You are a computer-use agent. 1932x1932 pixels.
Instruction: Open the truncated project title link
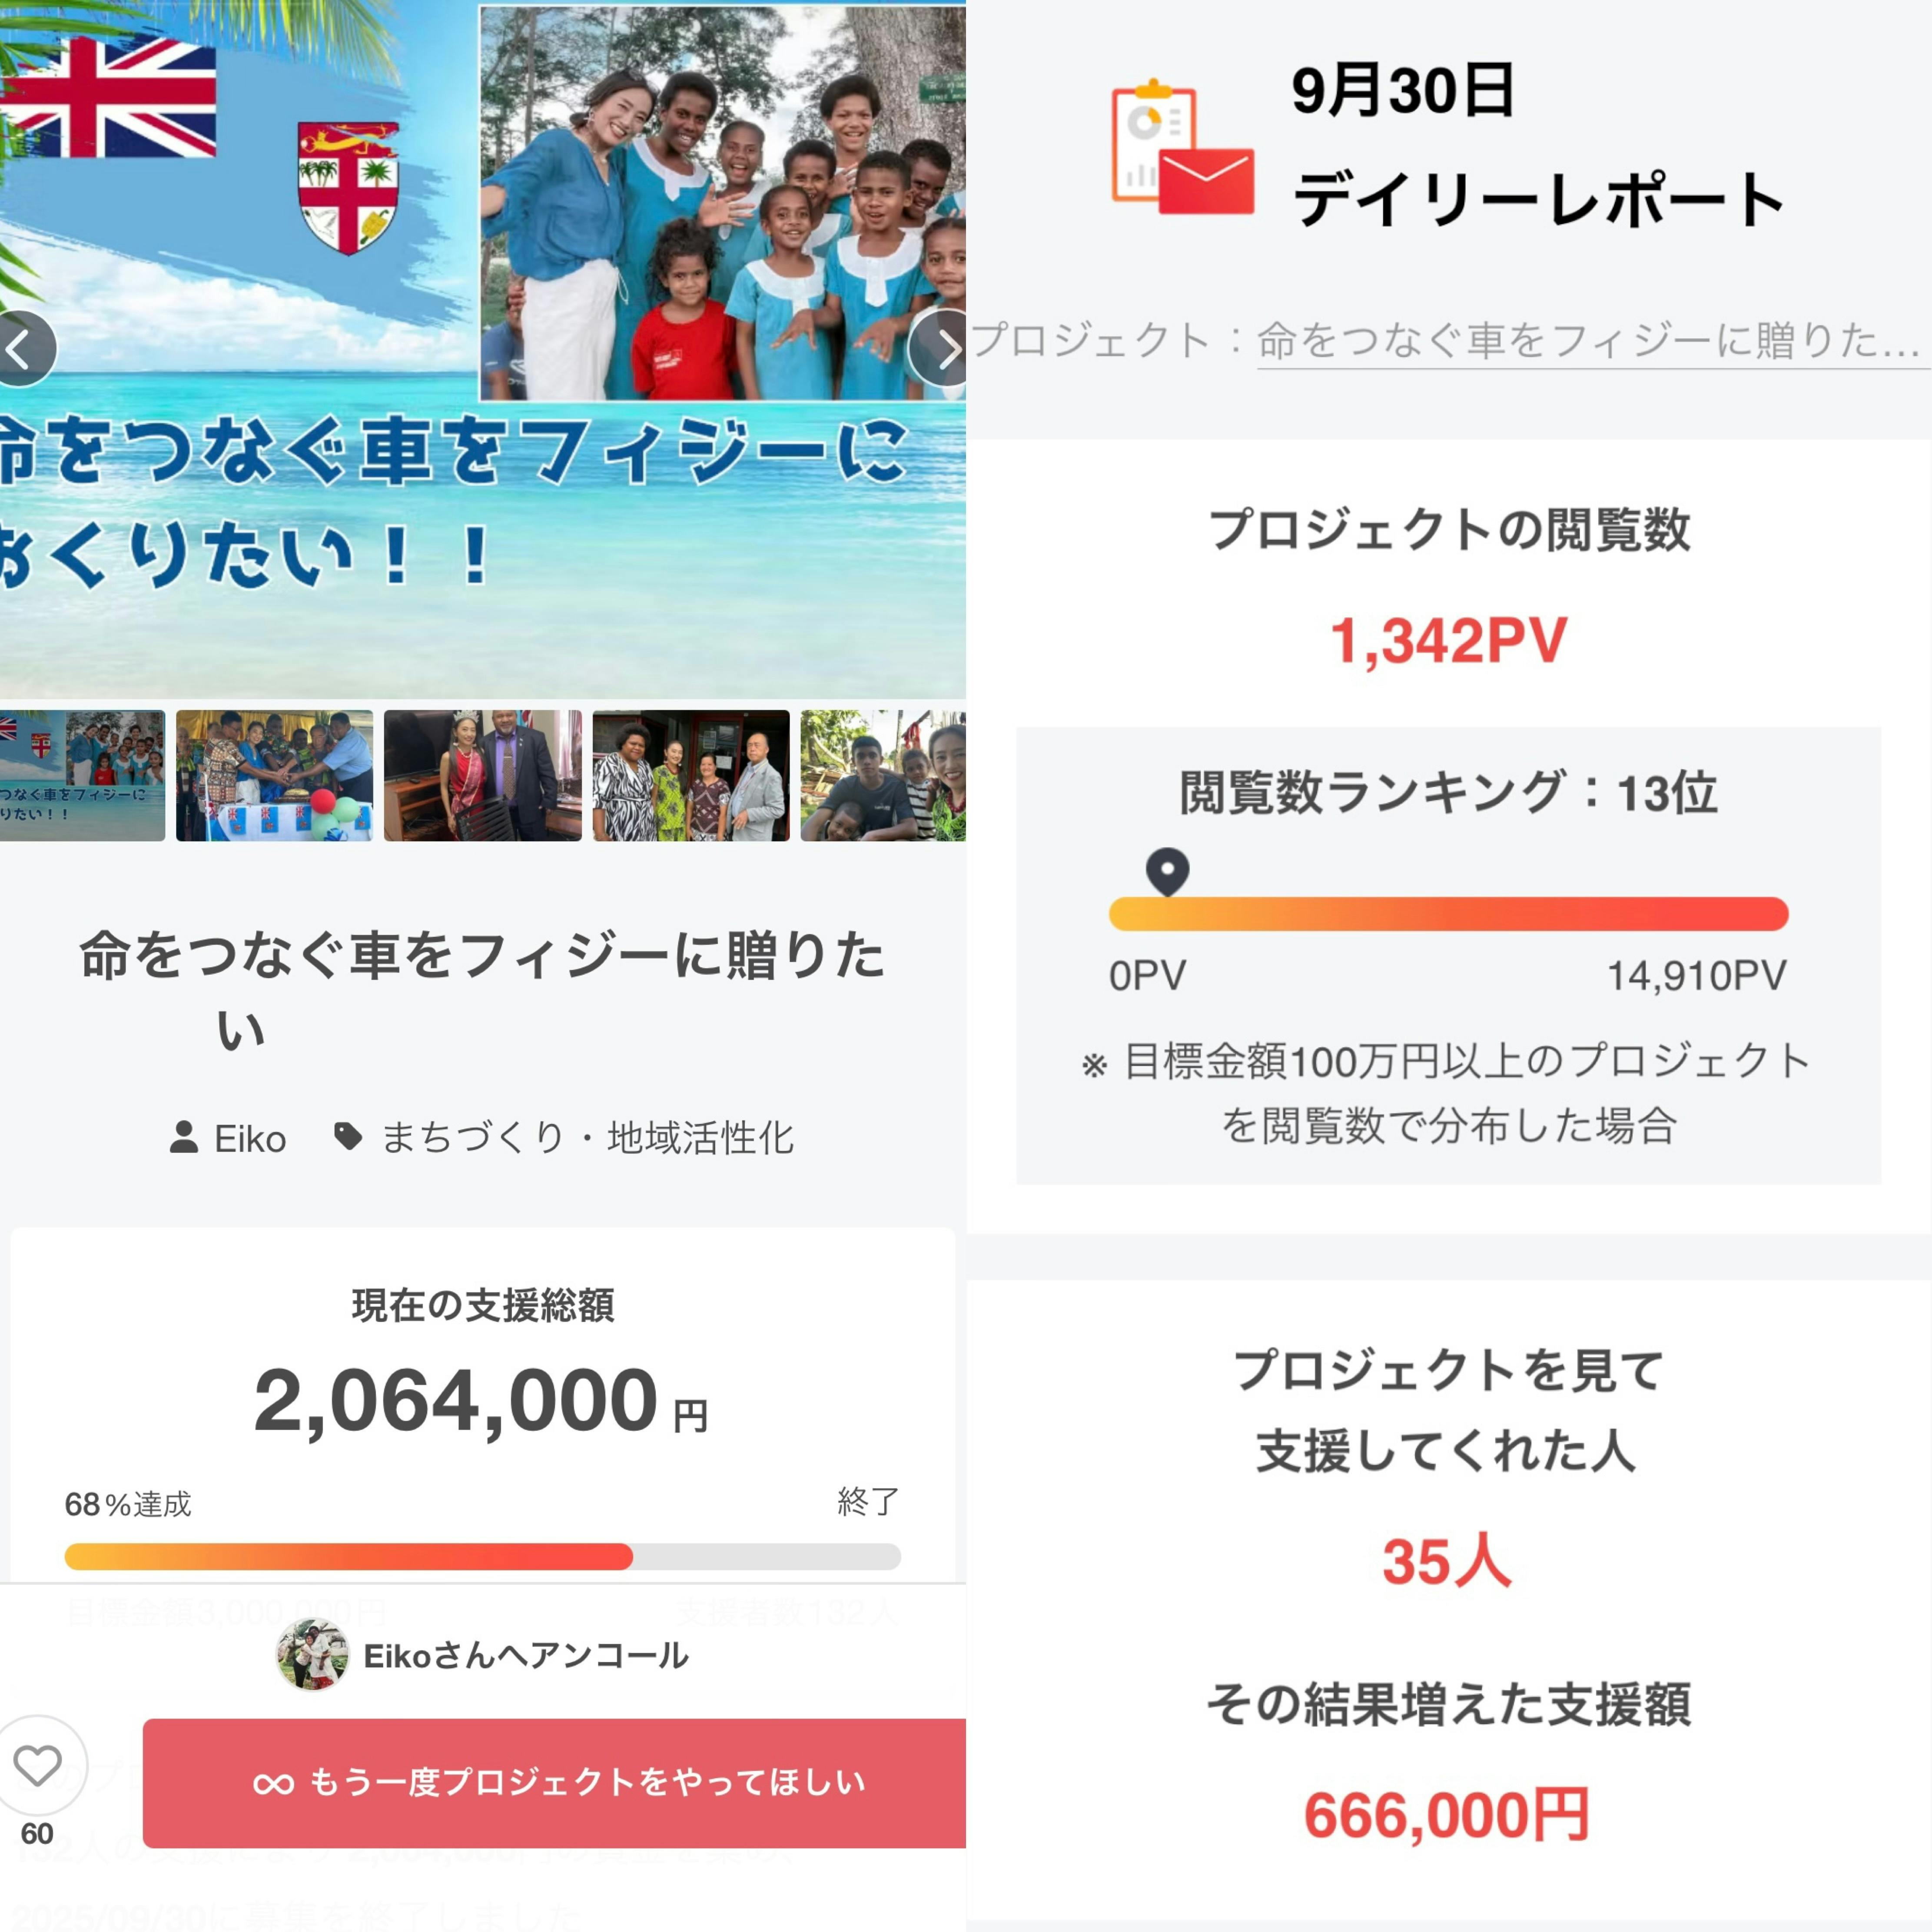(1590, 341)
